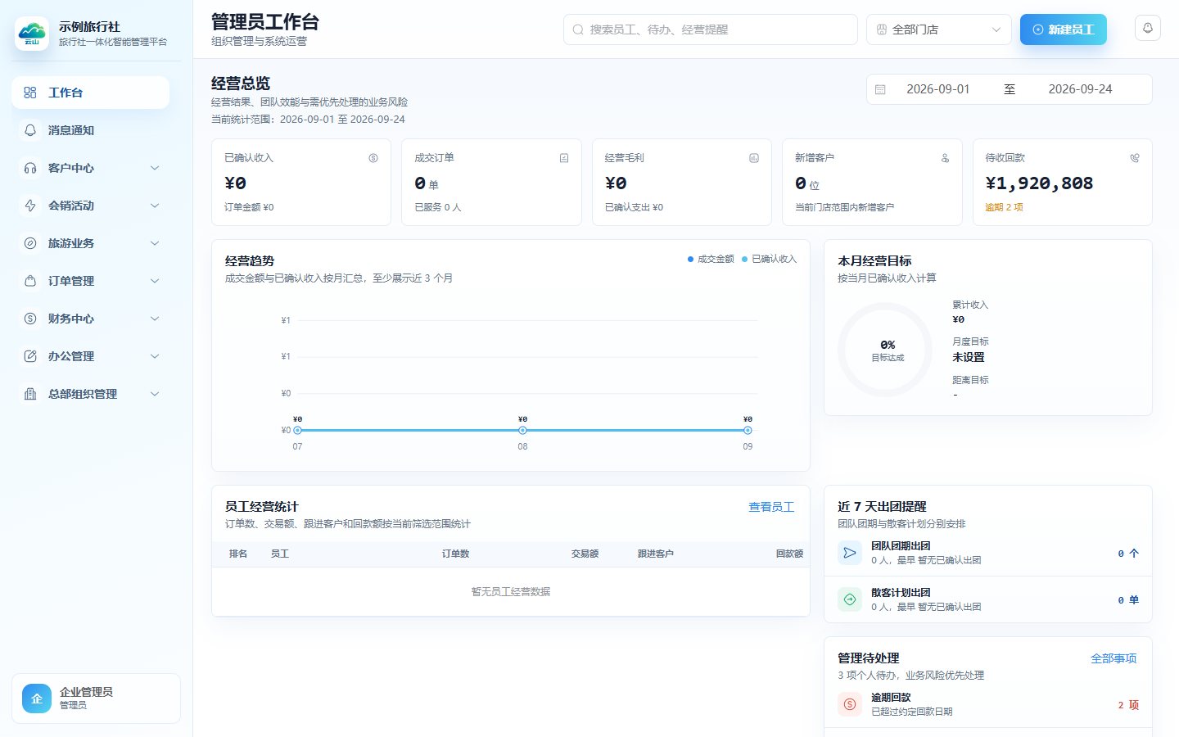Open the 全部门店 store dropdown
This screenshot has width=1179, height=737.
pos(939,29)
